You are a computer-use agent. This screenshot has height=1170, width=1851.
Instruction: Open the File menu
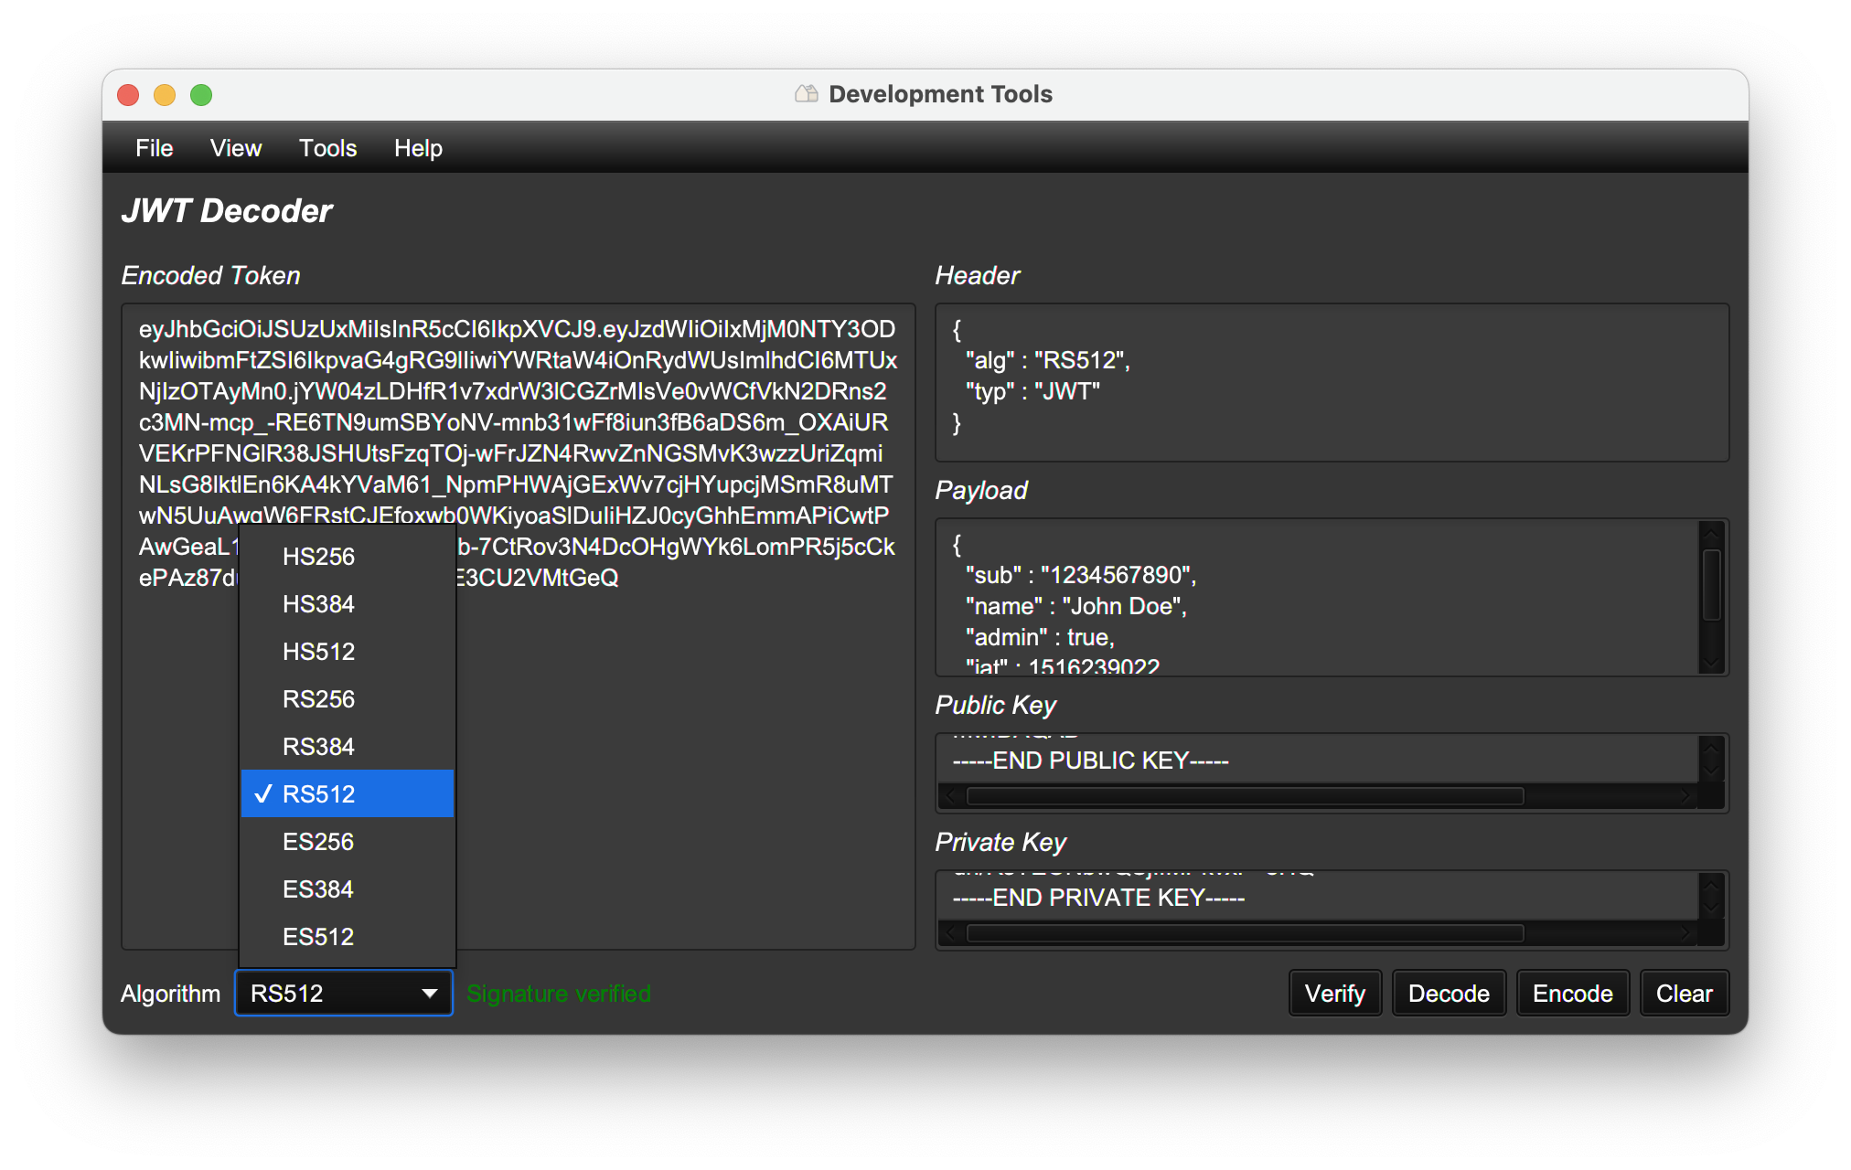pyautogui.click(x=154, y=148)
